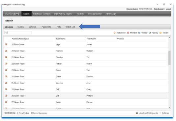The width and height of the screenshot is (176, 121).
Task: Click the graduation cap icon near dwellingLIVE University
Action: (137, 113)
